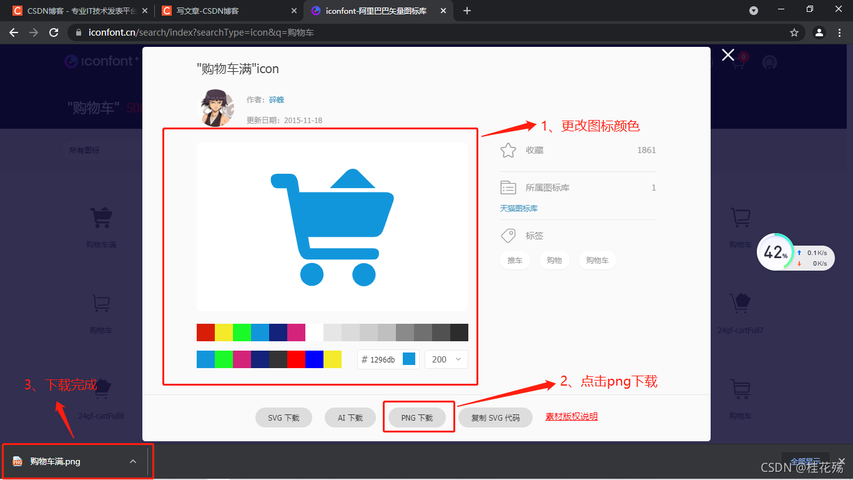Pick the lightest gray swatch next to white
The width and height of the screenshot is (853, 480).
coord(332,332)
